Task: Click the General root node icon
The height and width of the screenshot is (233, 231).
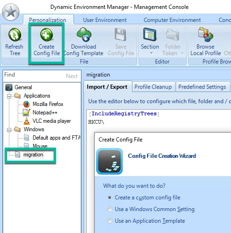Action: [9, 87]
